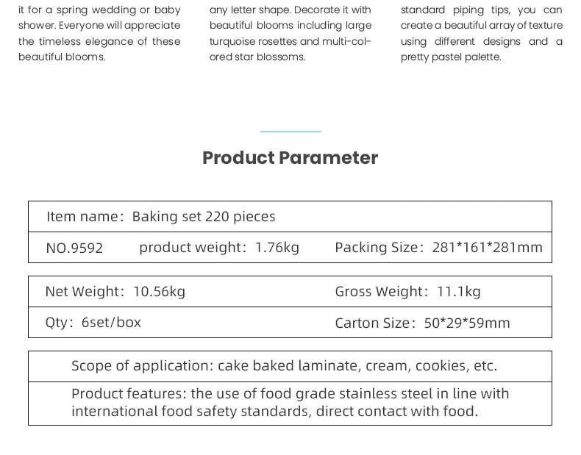
Task: Click the paragraph about spring wedding blooms
Action: pos(99,33)
